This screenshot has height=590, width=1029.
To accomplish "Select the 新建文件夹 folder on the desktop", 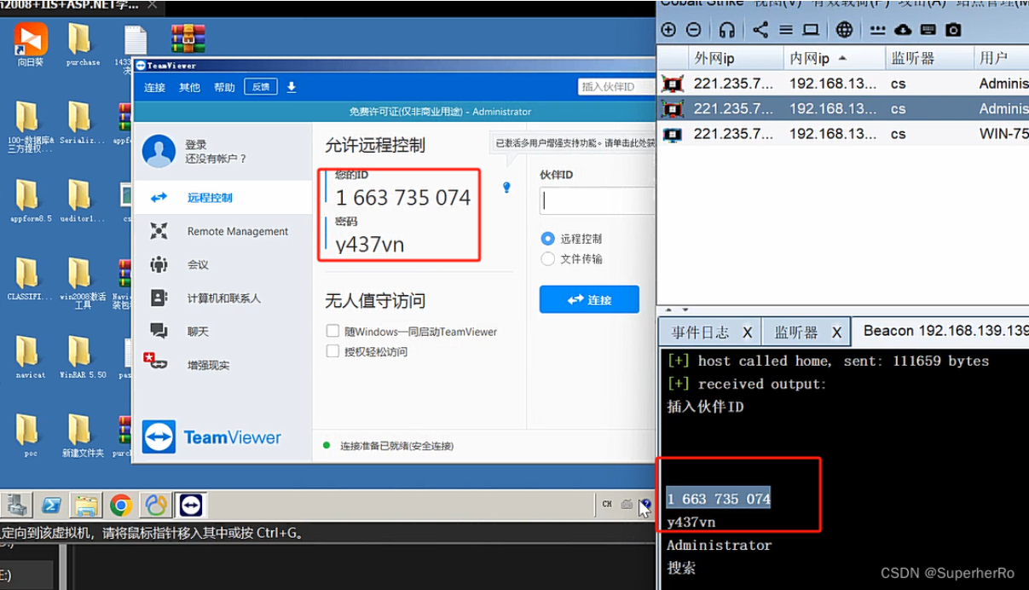I will pyautogui.click(x=82, y=435).
